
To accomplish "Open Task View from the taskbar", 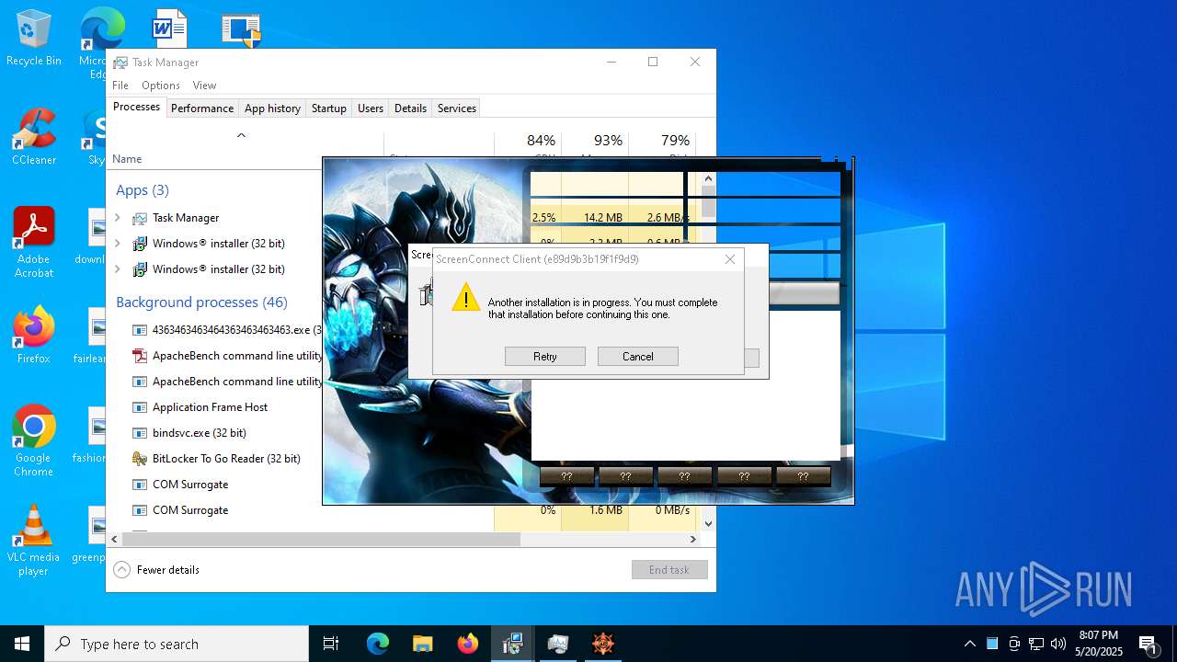I will pos(331,644).
